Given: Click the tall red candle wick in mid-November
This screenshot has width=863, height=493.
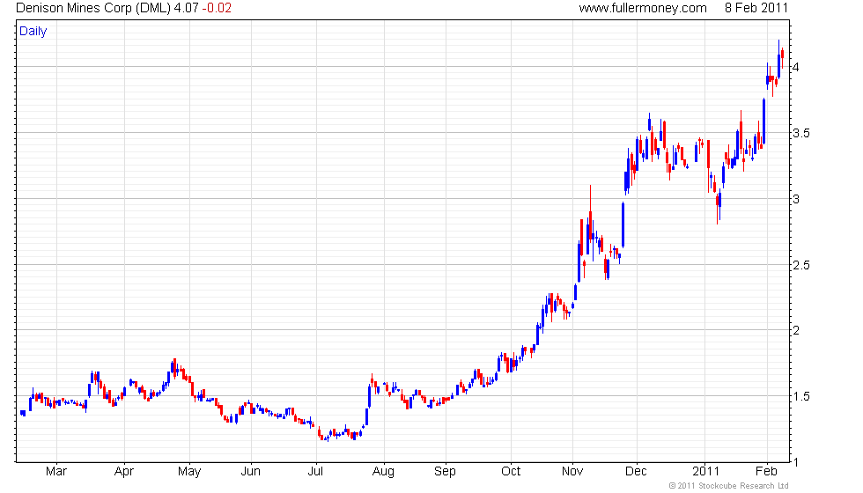Looking at the screenshot, I should (x=591, y=212).
